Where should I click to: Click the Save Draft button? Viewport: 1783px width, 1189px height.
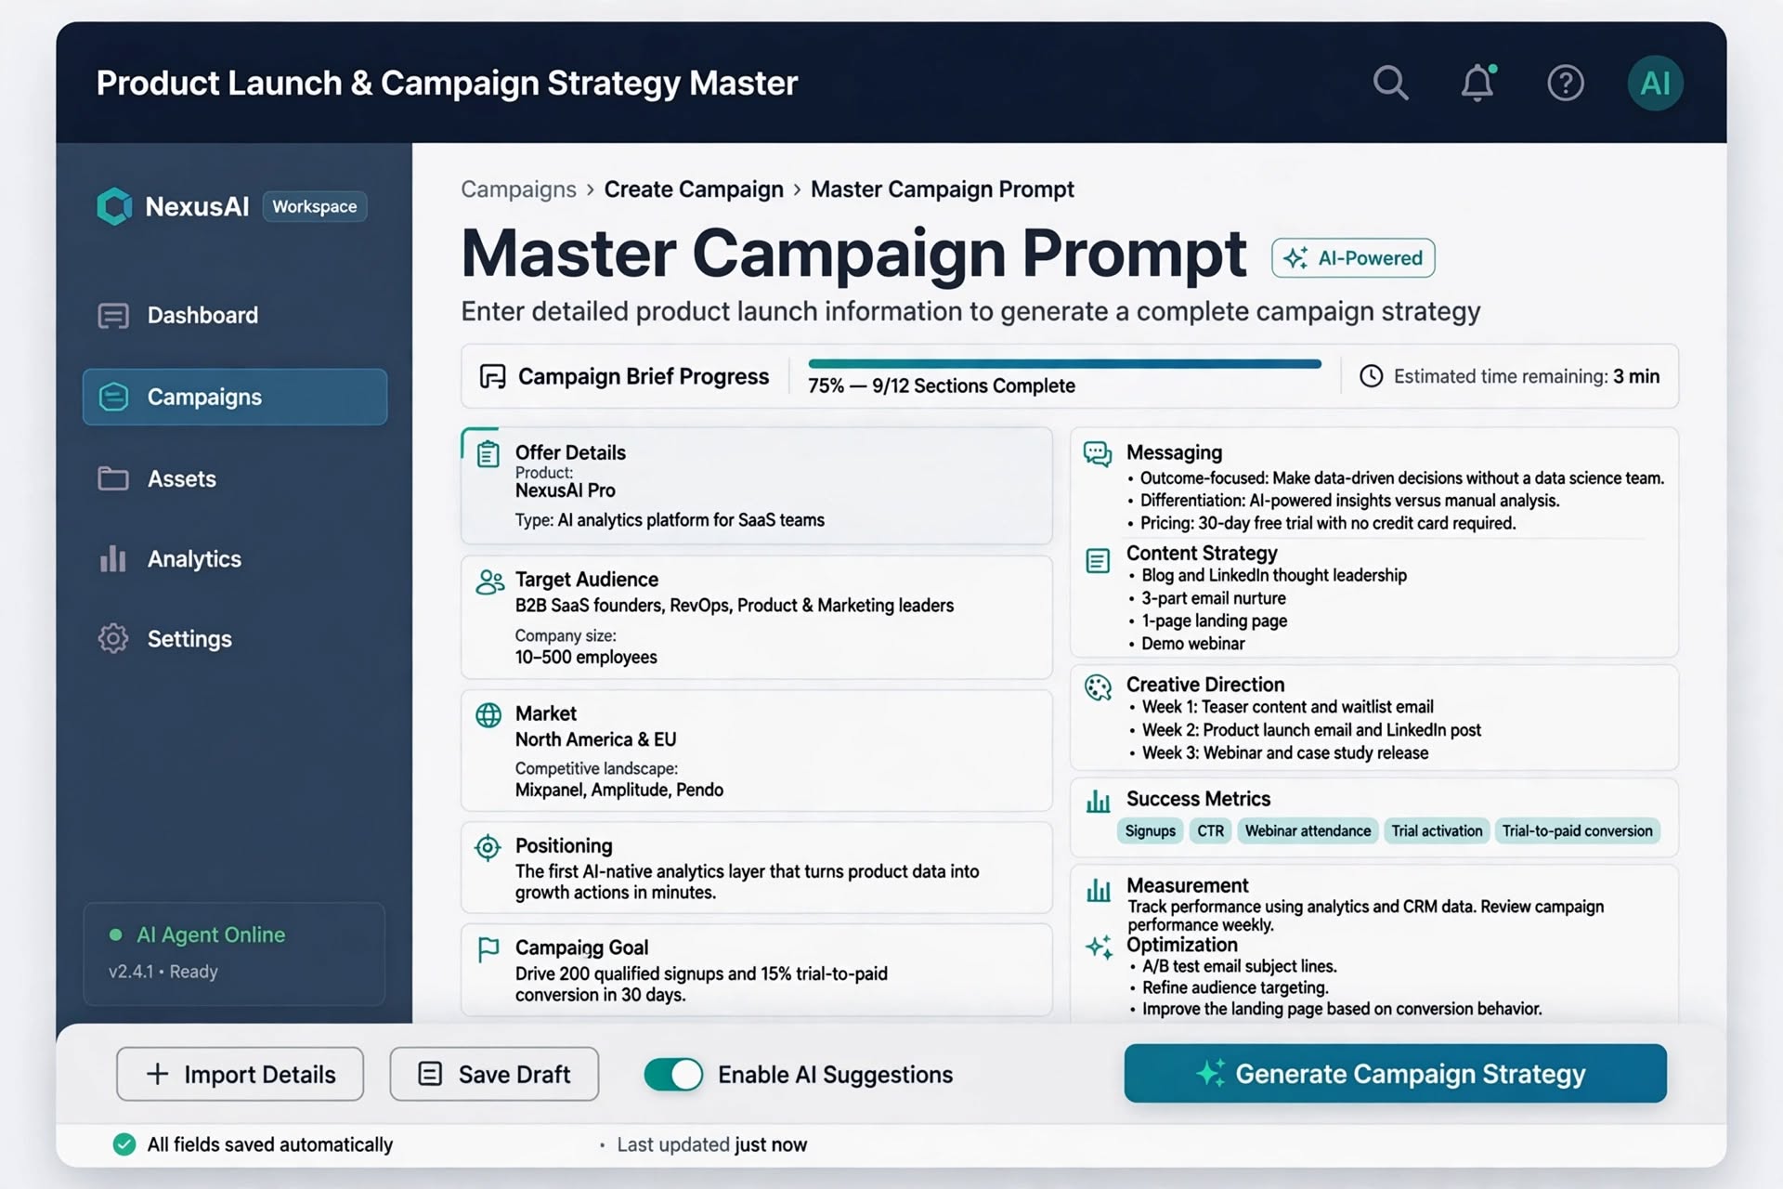click(494, 1075)
